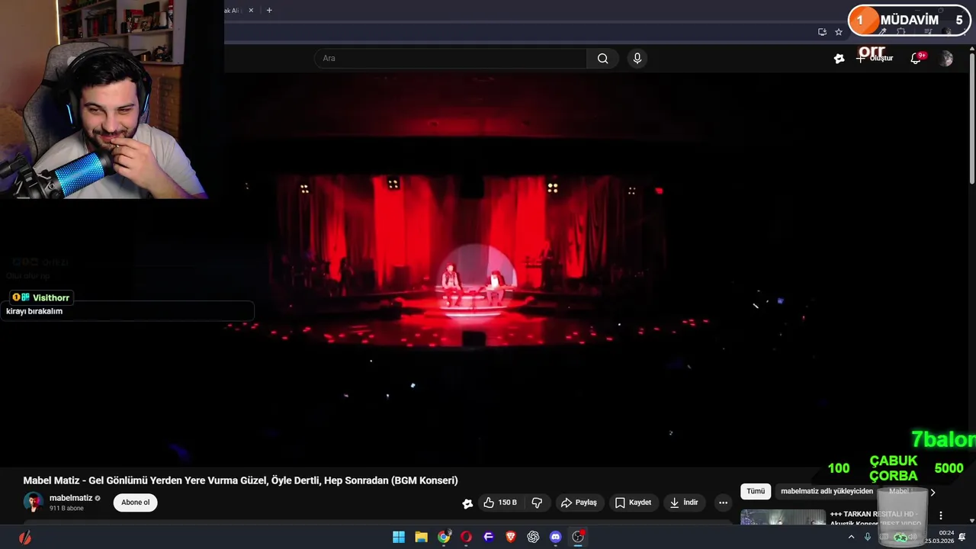Click the Oluştur create button
976x549 pixels.
(874, 59)
